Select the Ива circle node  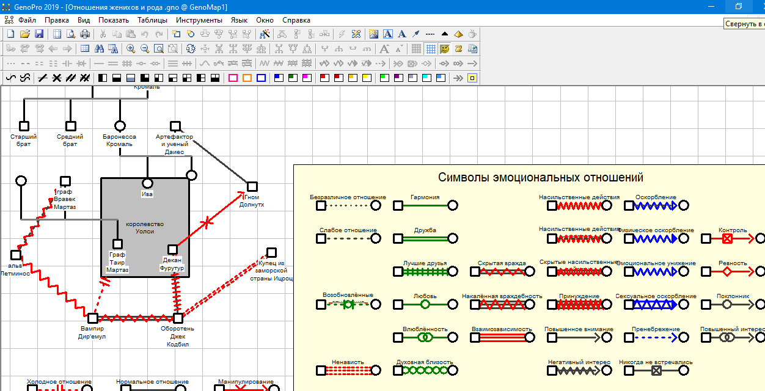coord(147,183)
